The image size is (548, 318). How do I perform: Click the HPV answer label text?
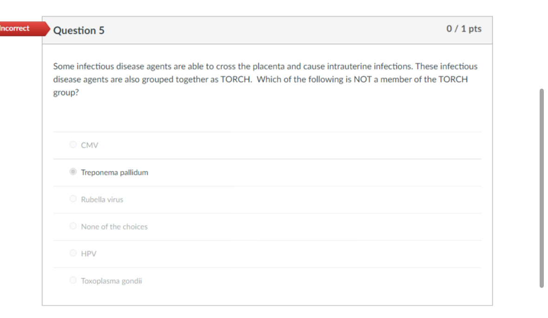click(88, 253)
